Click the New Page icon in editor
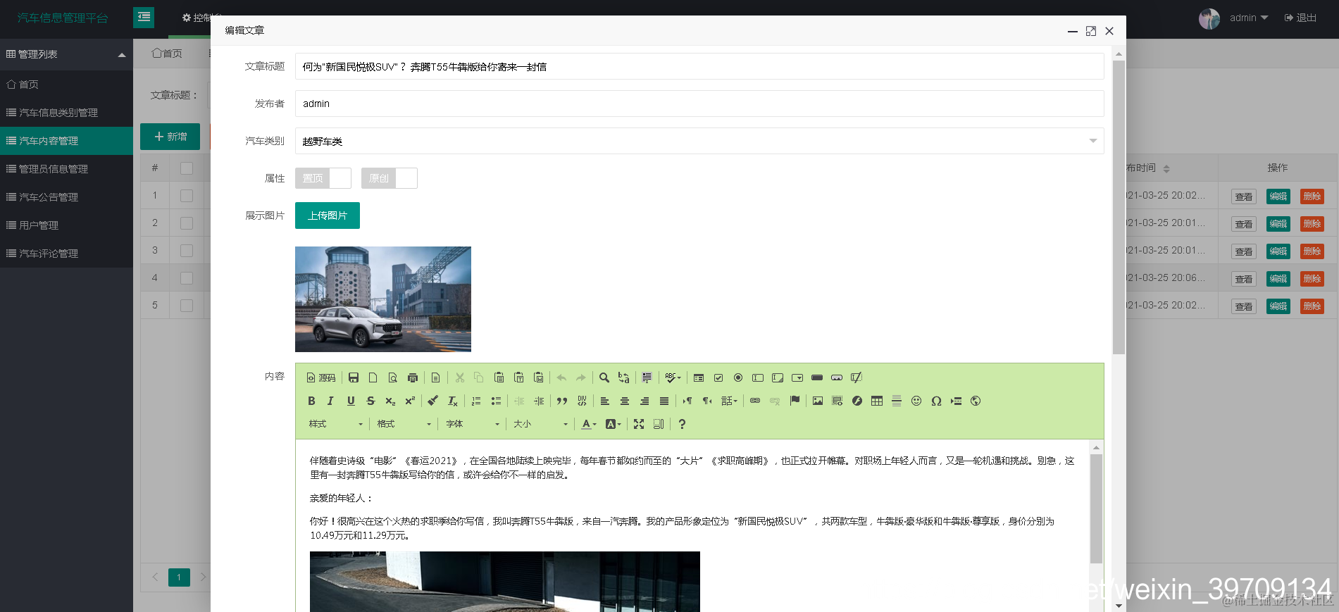The height and width of the screenshot is (612, 1339). tap(373, 378)
